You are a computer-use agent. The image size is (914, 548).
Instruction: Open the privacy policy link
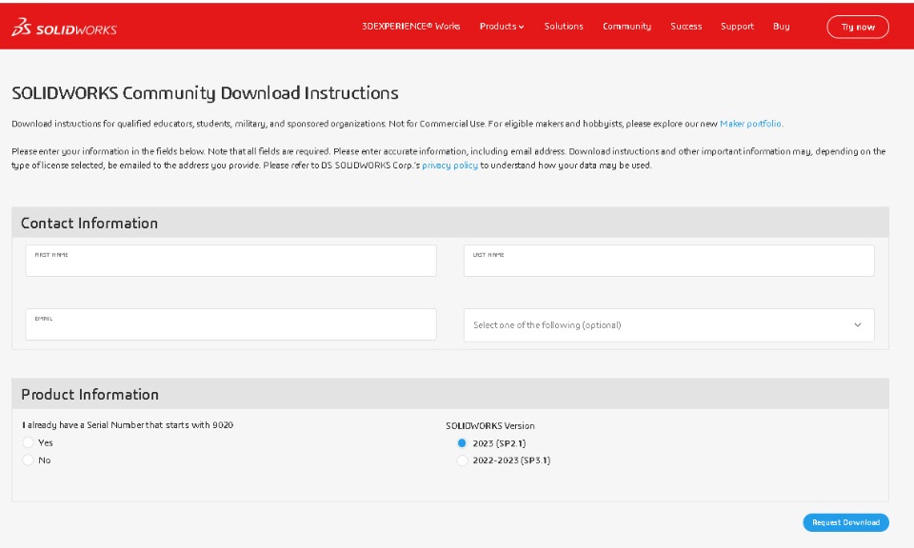coord(449,166)
